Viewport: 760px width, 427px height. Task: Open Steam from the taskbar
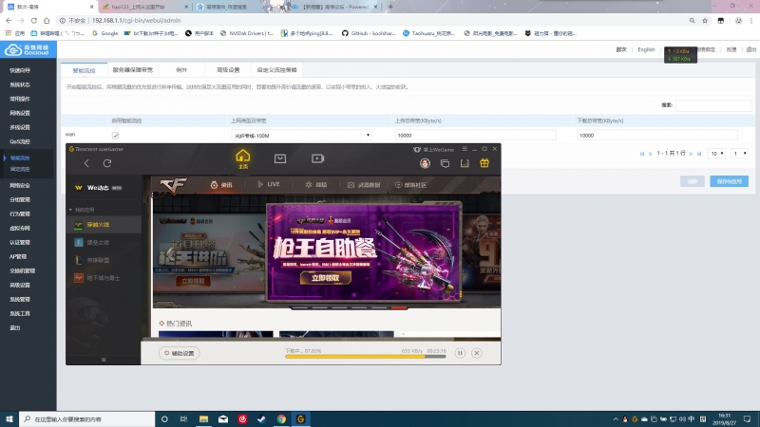point(262,418)
